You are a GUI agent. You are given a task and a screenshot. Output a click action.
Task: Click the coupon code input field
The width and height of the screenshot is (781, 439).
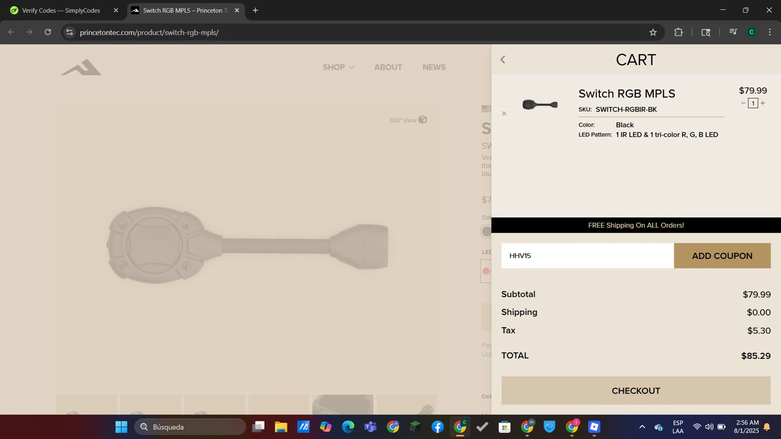click(x=587, y=255)
